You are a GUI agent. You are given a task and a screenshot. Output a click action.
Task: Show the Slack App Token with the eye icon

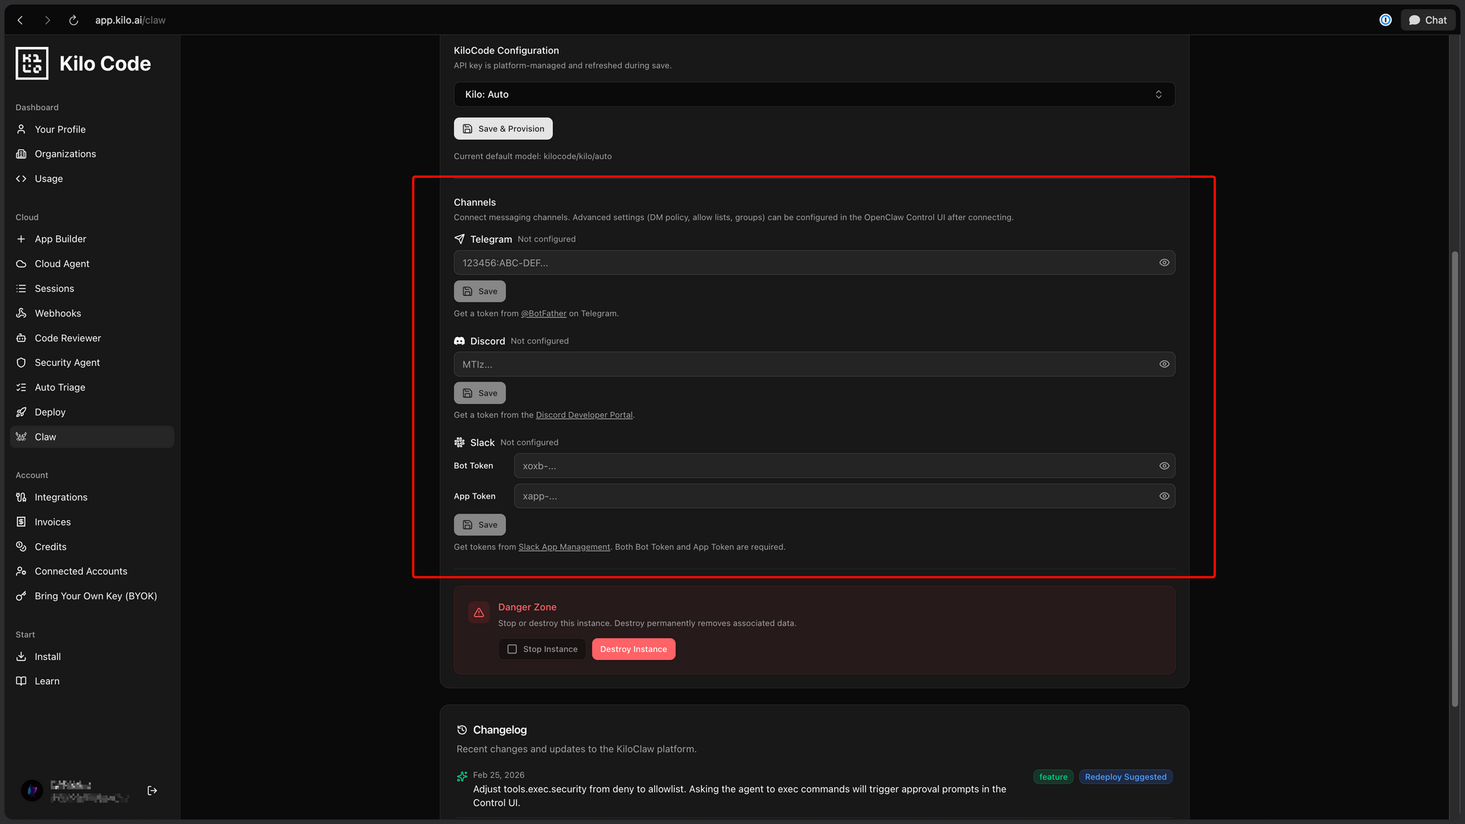click(1164, 496)
